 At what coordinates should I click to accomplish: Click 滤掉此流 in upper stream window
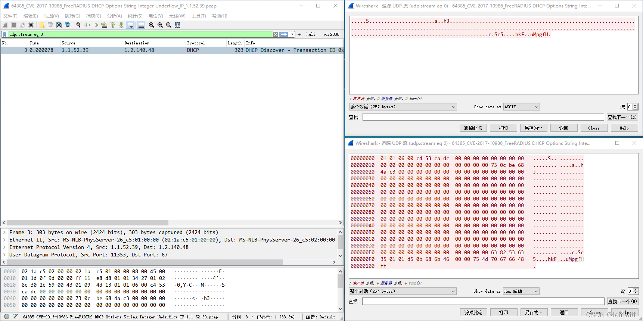click(473, 128)
